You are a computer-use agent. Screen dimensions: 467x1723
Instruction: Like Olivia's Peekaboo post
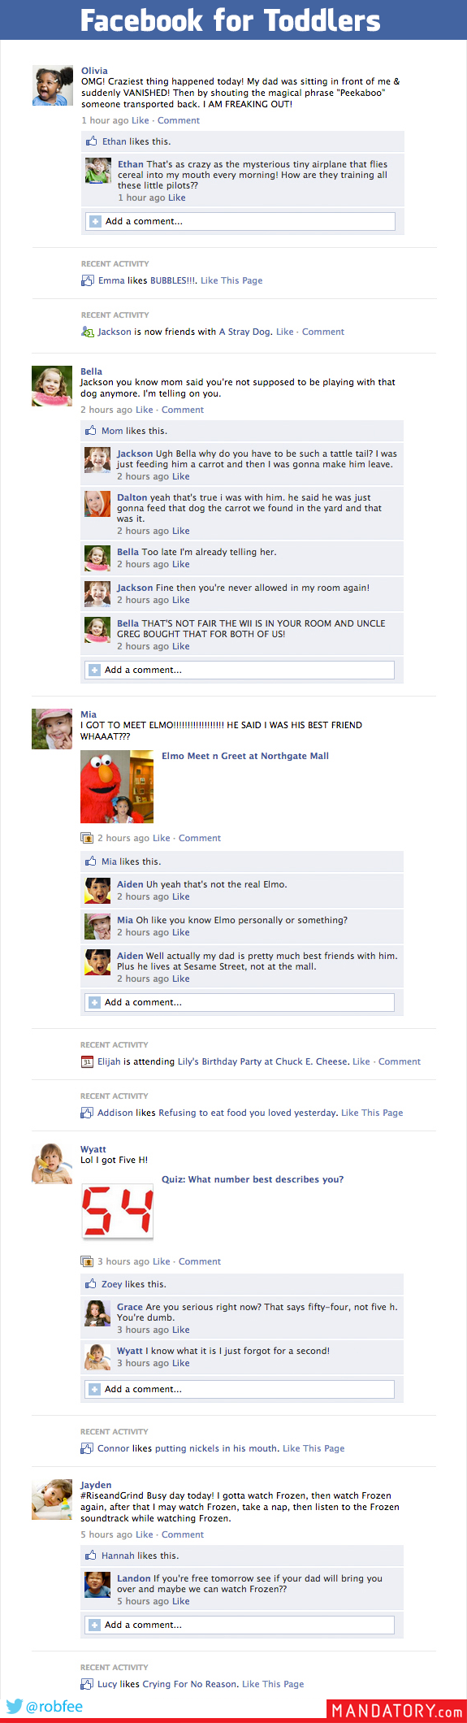[x=141, y=120]
